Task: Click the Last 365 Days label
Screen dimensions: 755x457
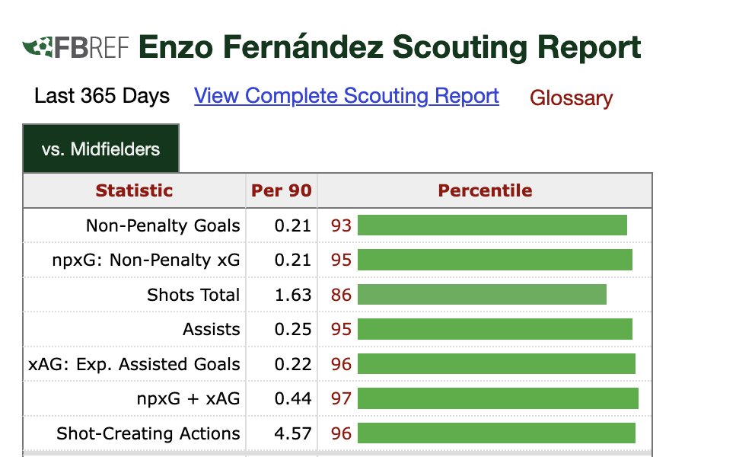Action: [102, 95]
